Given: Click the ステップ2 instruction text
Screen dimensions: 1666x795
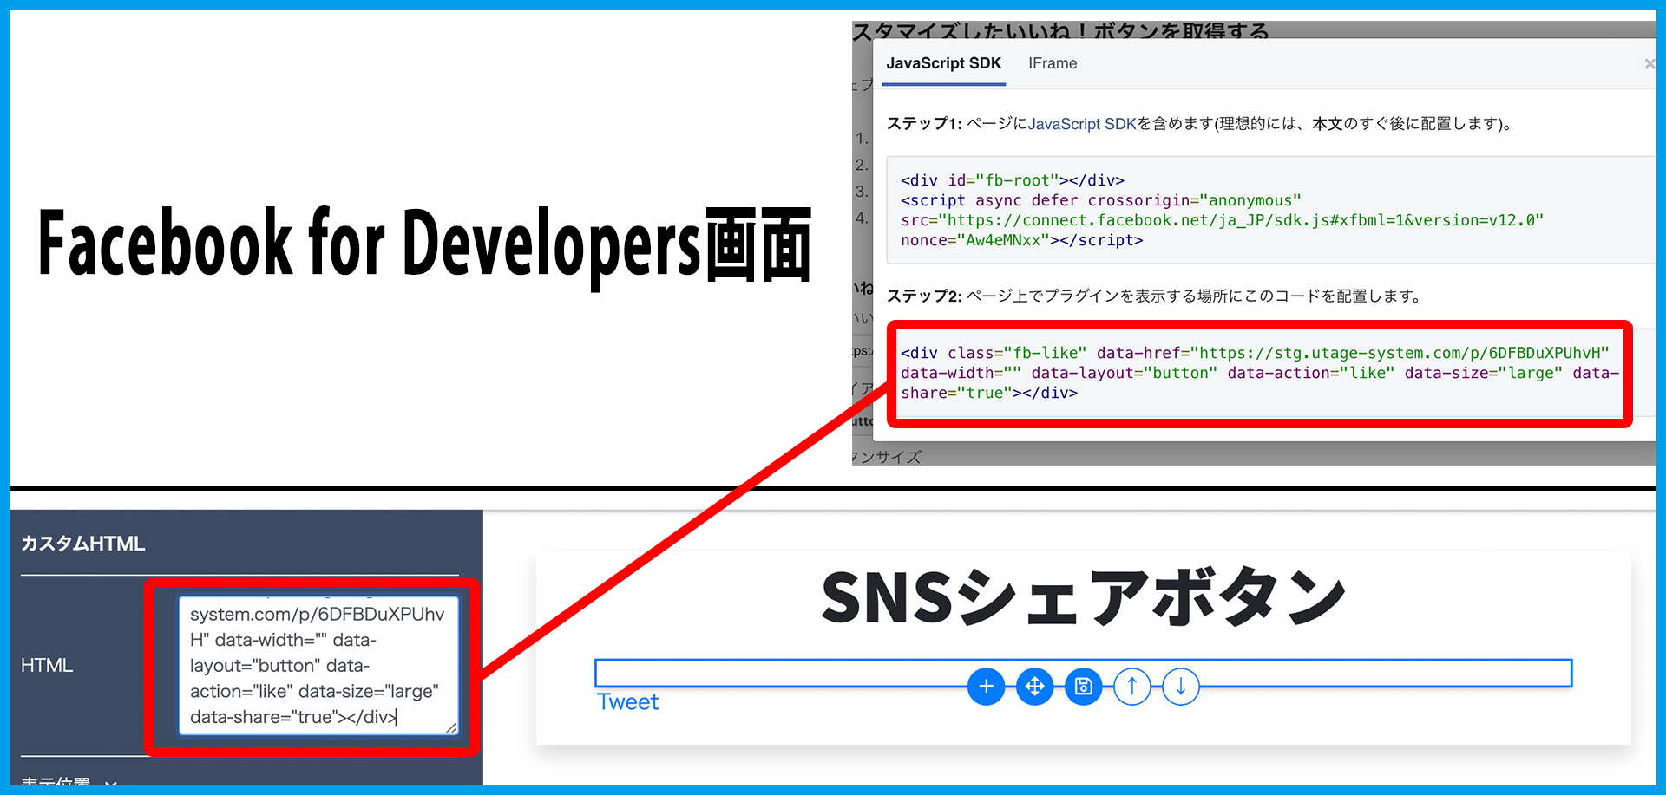Looking at the screenshot, I should (x=1154, y=296).
